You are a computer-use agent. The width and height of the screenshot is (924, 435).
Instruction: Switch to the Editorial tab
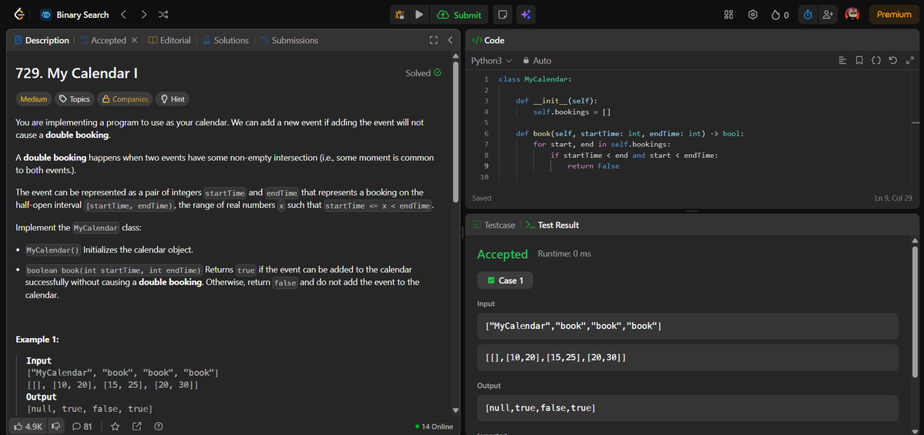pyautogui.click(x=169, y=40)
